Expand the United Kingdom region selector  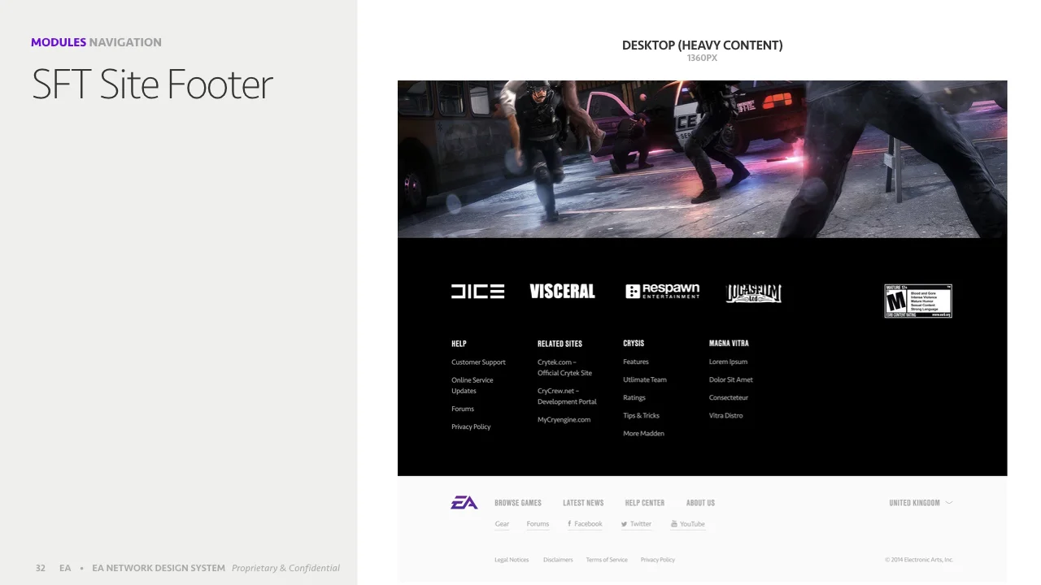(921, 503)
